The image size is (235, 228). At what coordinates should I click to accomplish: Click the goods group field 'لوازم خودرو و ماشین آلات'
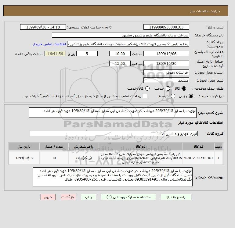[x=114, y=133]
